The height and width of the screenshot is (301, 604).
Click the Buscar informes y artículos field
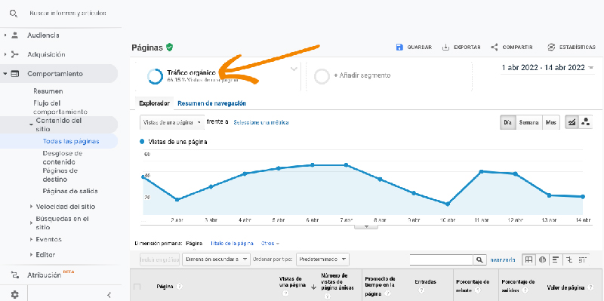(x=68, y=14)
